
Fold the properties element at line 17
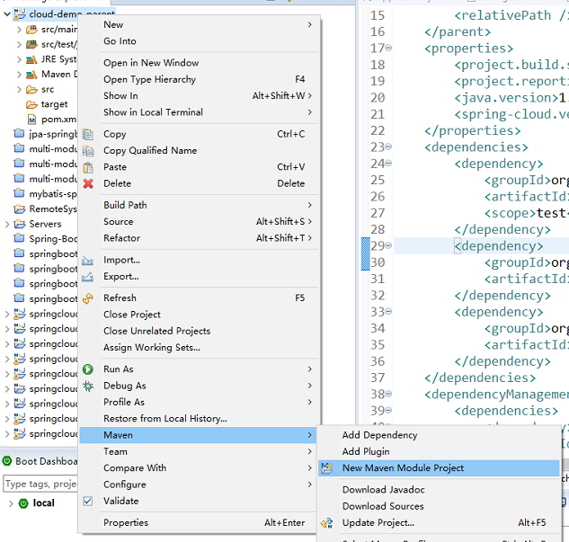coord(387,48)
